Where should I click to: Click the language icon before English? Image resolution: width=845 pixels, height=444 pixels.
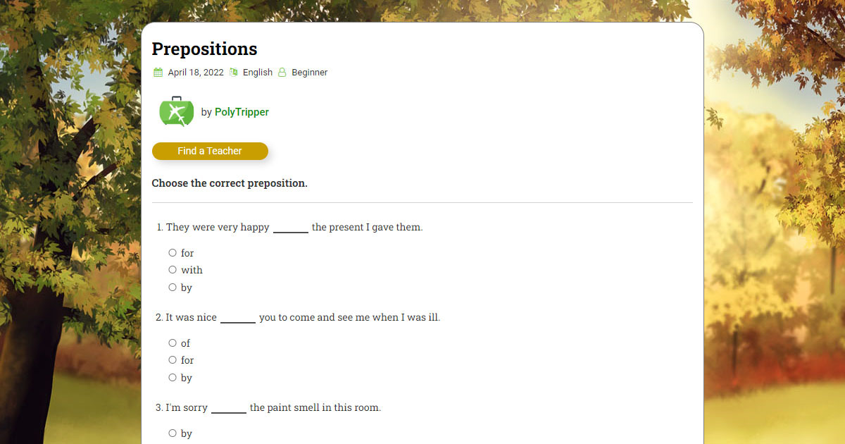[x=234, y=72]
